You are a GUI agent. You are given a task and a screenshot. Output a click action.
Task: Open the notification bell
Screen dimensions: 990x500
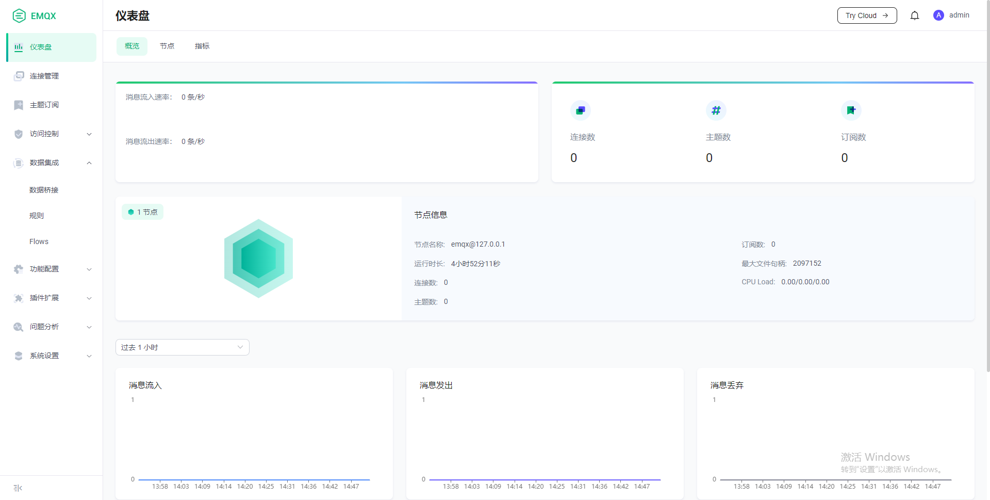pyautogui.click(x=914, y=15)
